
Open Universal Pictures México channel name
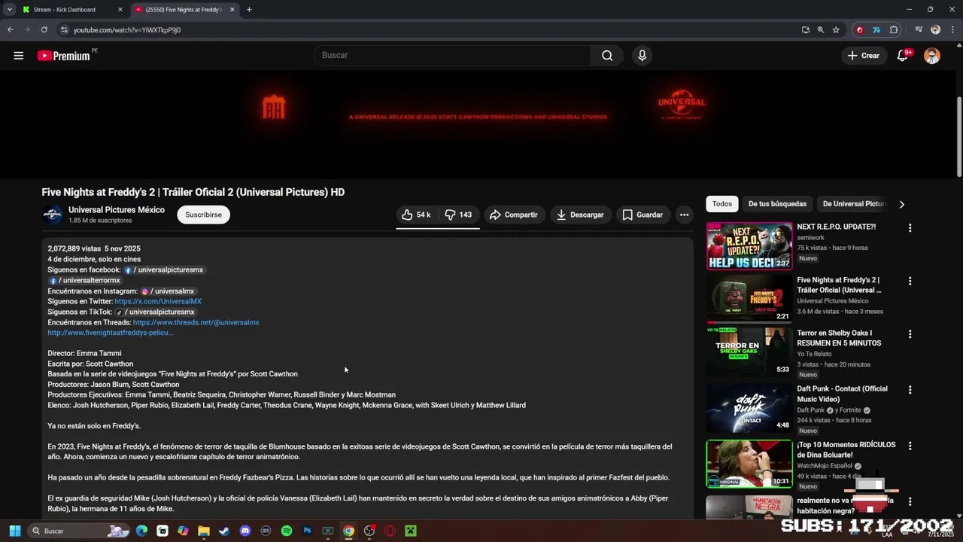point(117,210)
